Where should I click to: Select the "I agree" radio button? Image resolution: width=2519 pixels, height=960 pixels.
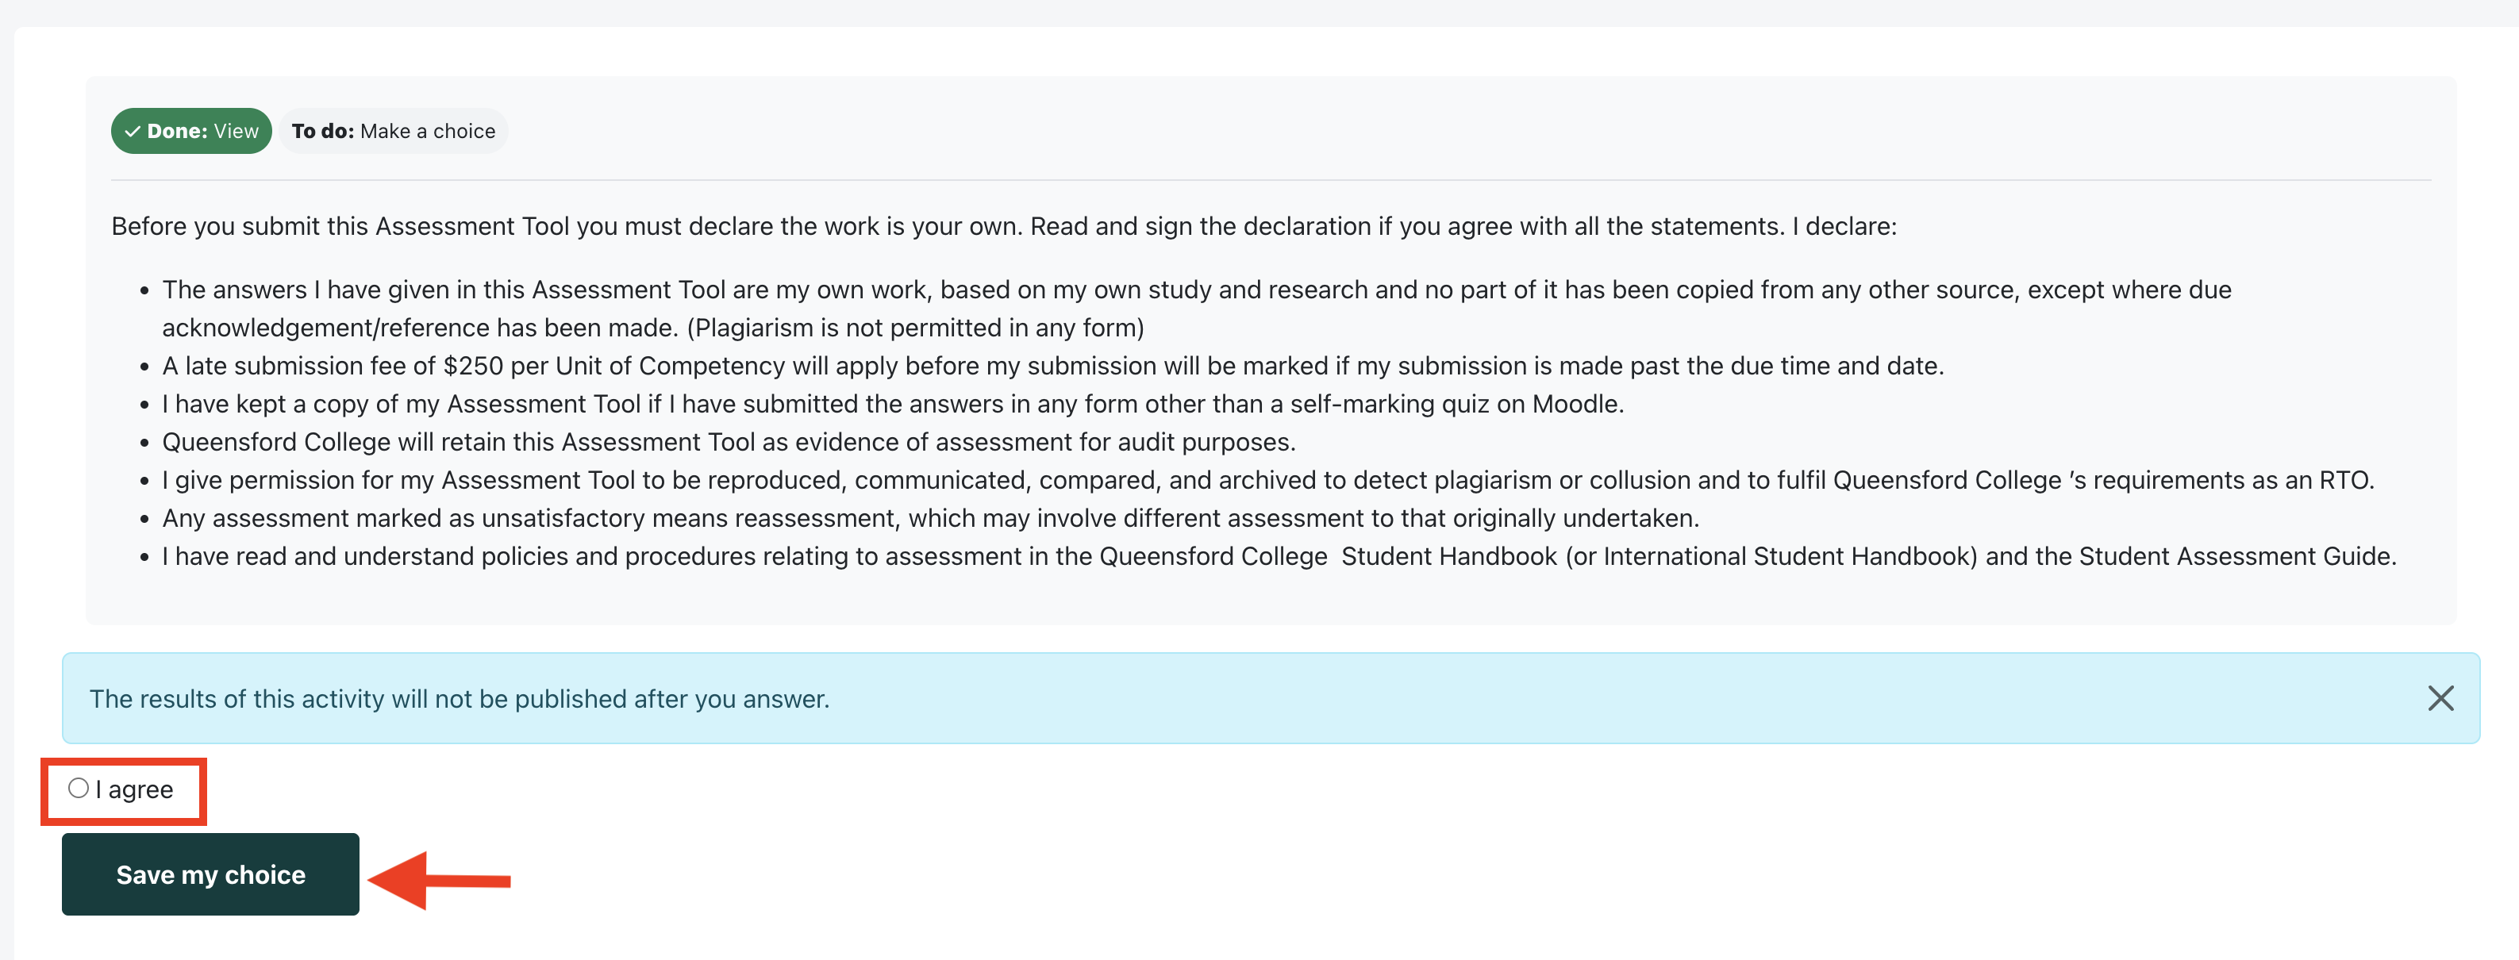coord(79,788)
